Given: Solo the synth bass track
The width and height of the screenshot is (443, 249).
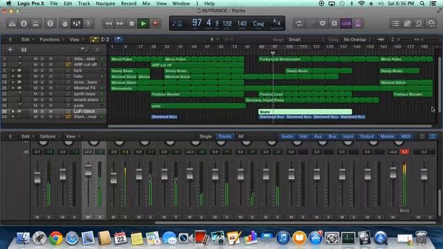Looking at the screenshot, I should click(42, 94).
